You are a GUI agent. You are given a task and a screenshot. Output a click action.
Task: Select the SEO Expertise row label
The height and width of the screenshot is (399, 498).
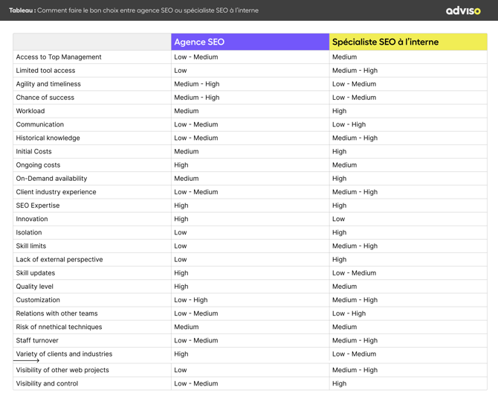pyautogui.click(x=38, y=205)
